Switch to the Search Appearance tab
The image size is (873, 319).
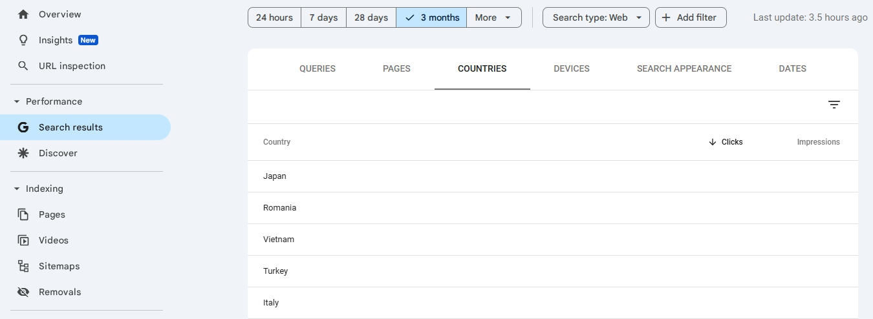[x=684, y=69]
